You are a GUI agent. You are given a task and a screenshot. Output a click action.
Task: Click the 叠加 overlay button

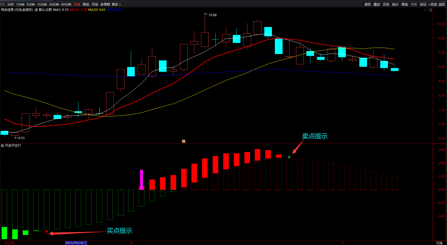pos(377,5)
